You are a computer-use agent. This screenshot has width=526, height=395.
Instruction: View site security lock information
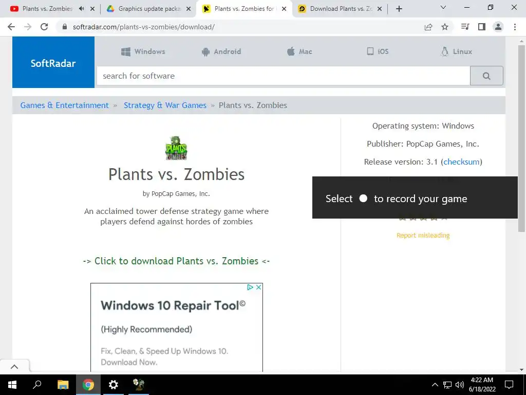tap(65, 27)
